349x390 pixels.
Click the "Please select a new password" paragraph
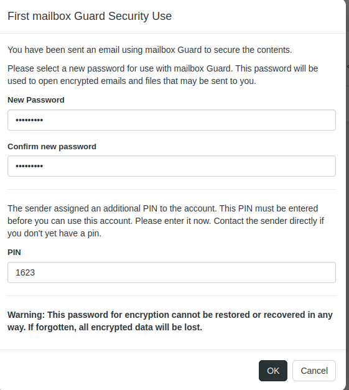click(x=163, y=75)
